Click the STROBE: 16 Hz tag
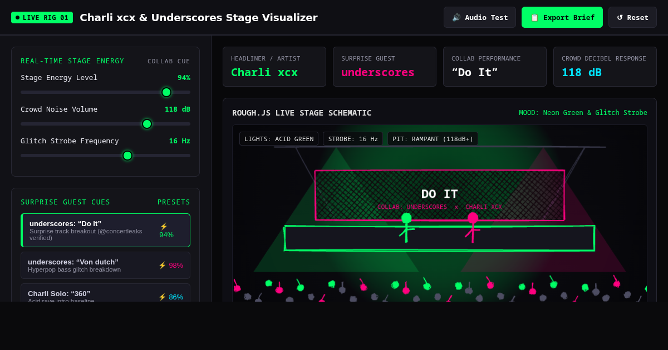668x350 pixels. tap(353, 139)
